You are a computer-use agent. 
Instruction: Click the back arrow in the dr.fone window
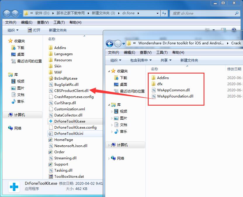click(x=7, y=13)
